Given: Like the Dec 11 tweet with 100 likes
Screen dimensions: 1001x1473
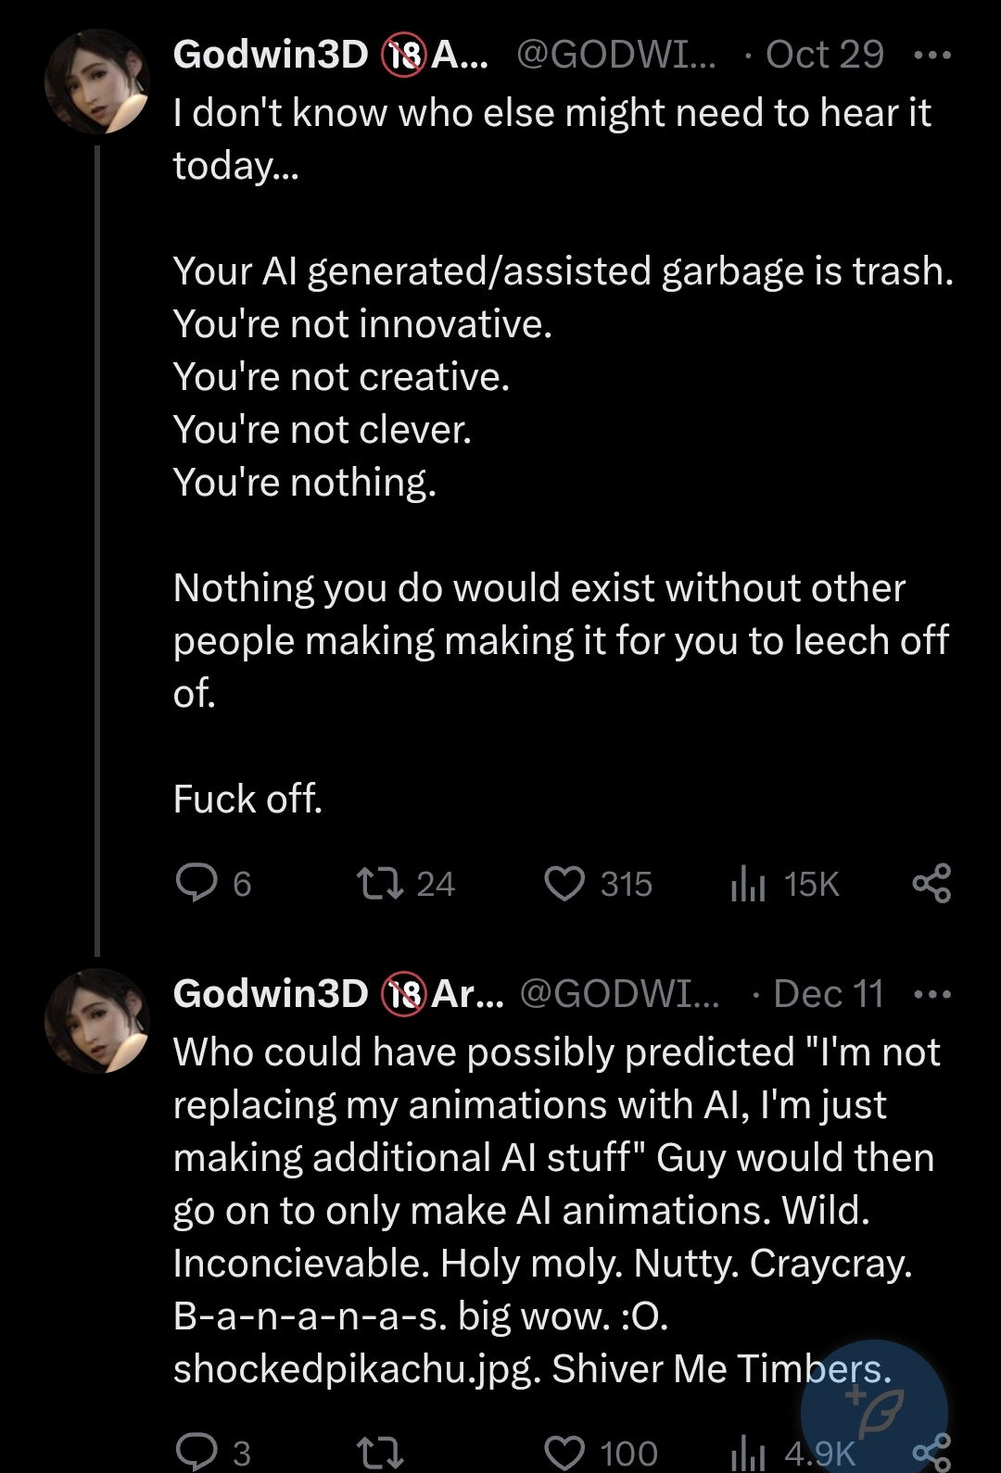Looking at the screenshot, I should pos(564,1452).
